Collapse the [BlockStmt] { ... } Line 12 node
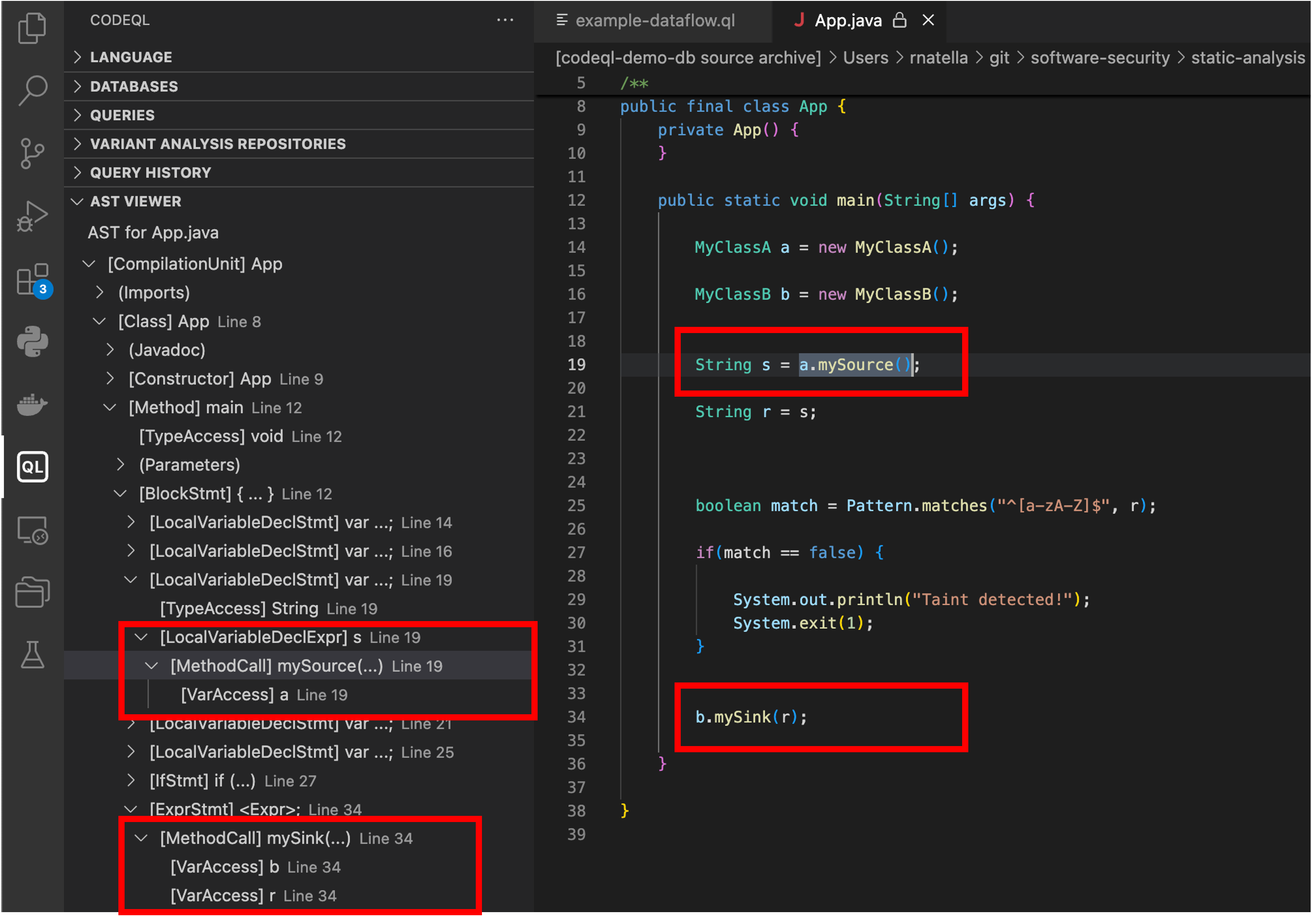Viewport: 1312px width, 917px height. [x=120, y=494]
